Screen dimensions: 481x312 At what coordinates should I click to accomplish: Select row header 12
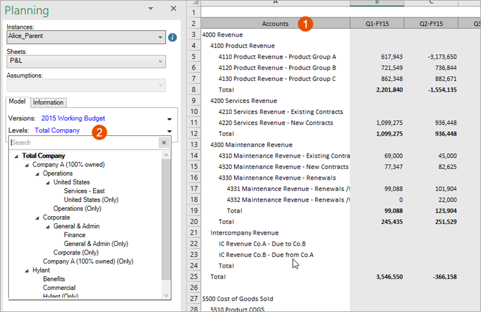[x=194, y=134]
